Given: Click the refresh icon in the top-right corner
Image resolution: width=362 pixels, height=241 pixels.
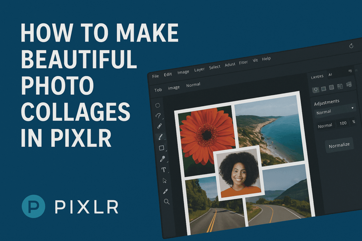Looking at the screenshot, I should (351, 46).
